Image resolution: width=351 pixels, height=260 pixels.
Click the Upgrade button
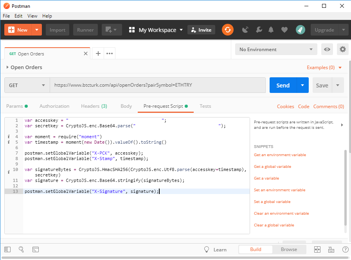pos(324,30)
